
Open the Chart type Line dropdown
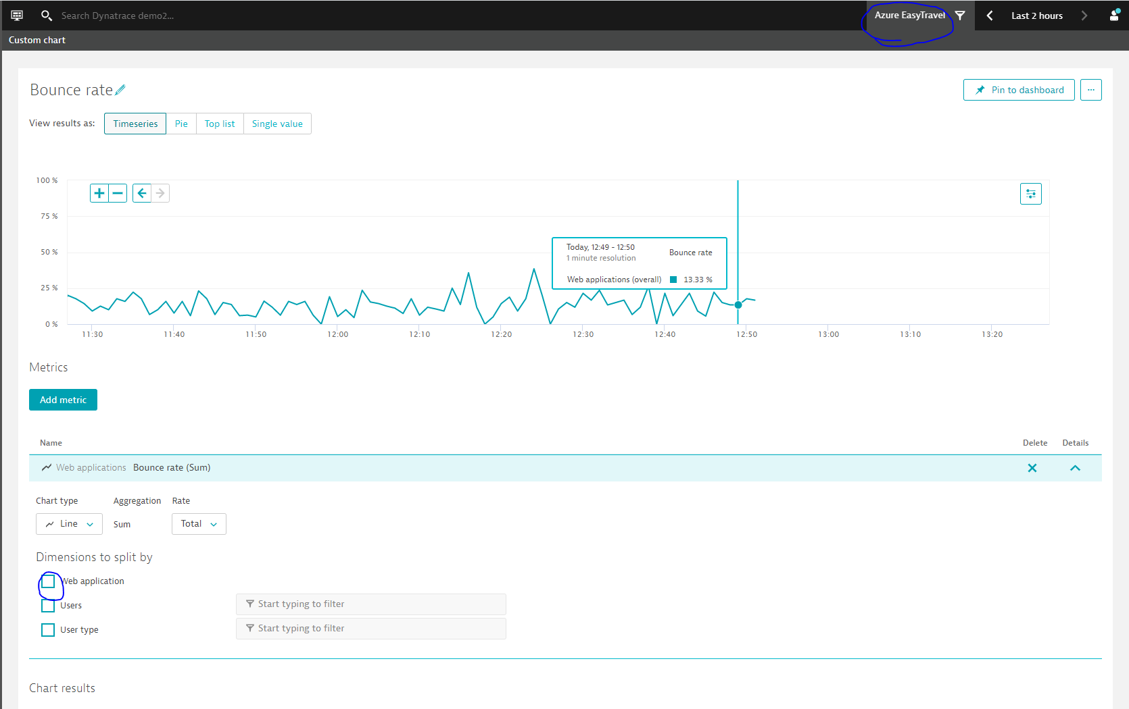[69, 524]
